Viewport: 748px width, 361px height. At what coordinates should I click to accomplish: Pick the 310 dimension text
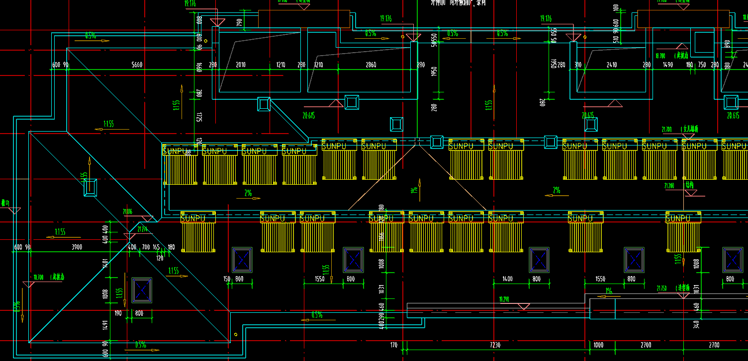578,65
